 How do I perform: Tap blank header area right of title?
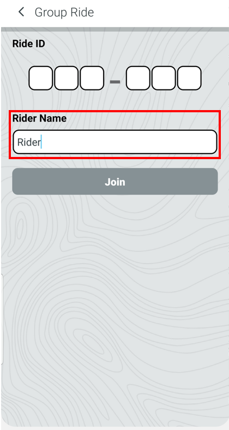(x=162, y=13)
